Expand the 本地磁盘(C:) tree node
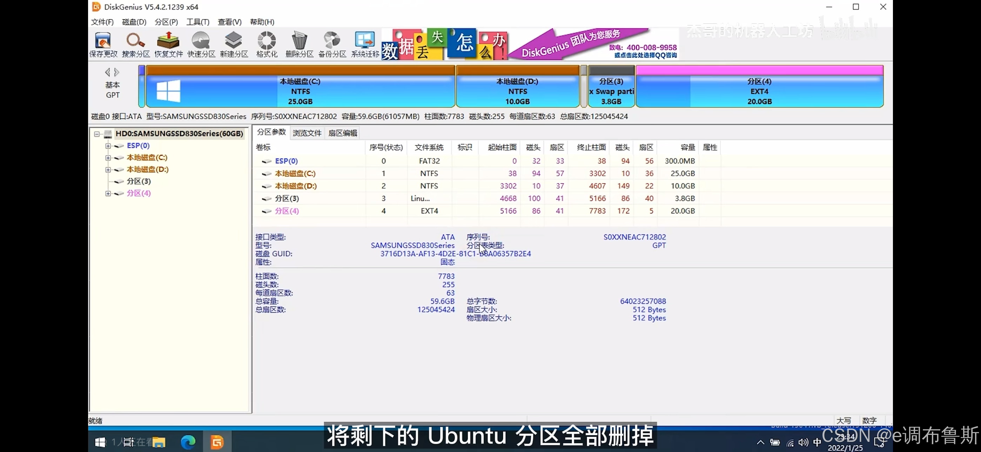 108,158
